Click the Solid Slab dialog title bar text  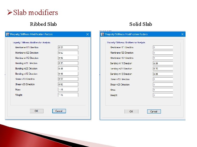[x=126, y=34]
